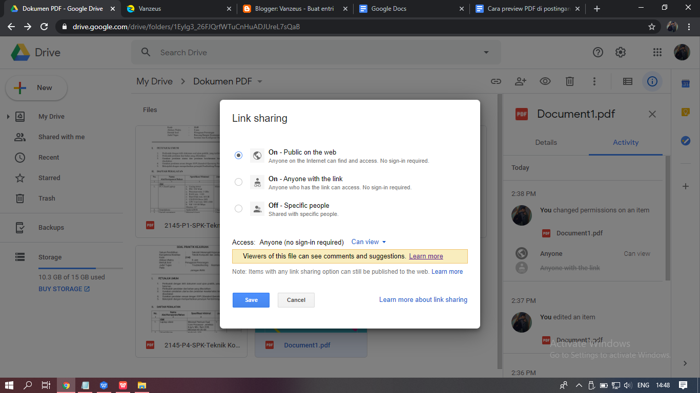Switch to the Details tab
Screen dimensions: 700x393
pyautogui.click(x=546, y=142)
